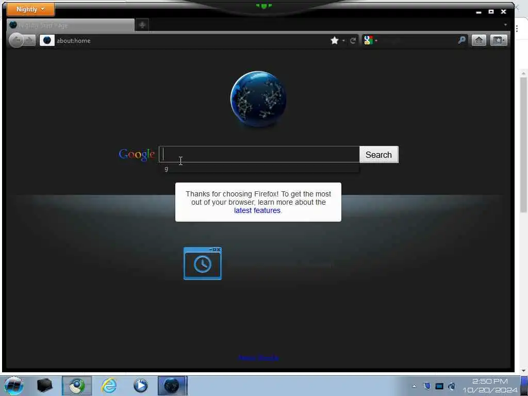Maximize the Nightly window
The width and height of the screenshot is (528, 396).
coord(491,12)
